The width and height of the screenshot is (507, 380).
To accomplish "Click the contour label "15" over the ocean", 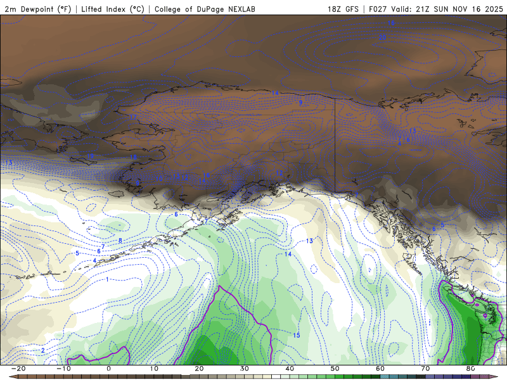I will (x=297, y=336).
